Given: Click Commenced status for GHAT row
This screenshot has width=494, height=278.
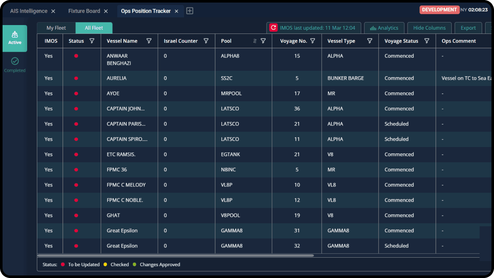Looking at the screenshot, I should click(x=399, y=215).
